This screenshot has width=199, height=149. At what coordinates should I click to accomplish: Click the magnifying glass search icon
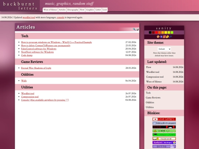[x=134, y=29]
